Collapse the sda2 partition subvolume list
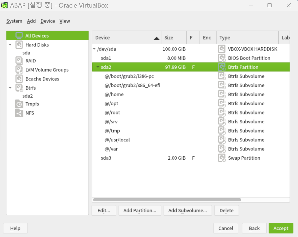 coord(98,67)
